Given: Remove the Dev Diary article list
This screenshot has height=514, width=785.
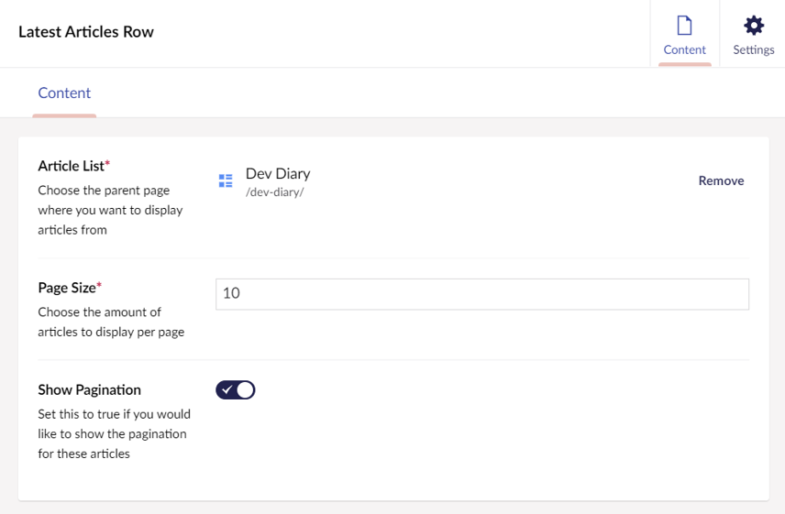Looking at the screenshot, I should [x=721, y=180].
